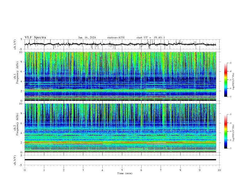Click the date 'Jan. 16, 2024'
The width and height of the screenshot is (247, 191).
pos(87,37)
